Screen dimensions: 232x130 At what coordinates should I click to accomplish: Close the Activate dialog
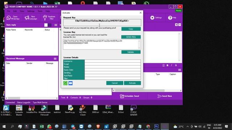(x=141, y=13)
